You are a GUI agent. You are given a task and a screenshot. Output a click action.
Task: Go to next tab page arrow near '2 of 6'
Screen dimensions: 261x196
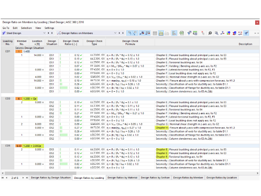pos(23,178)
